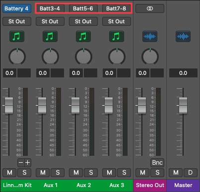
Task: Select Stereo Out channel name
Action: (150, 185)
